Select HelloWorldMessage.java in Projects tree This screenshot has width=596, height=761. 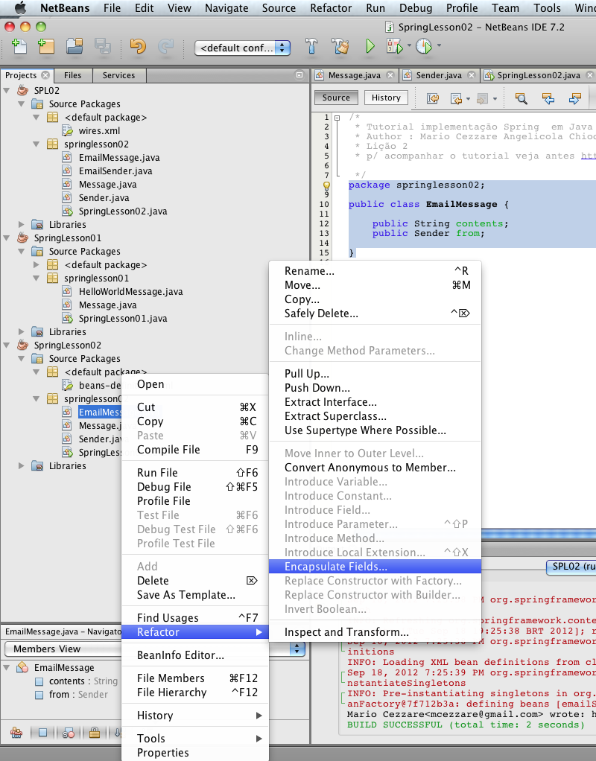click(x=130, y=292)
